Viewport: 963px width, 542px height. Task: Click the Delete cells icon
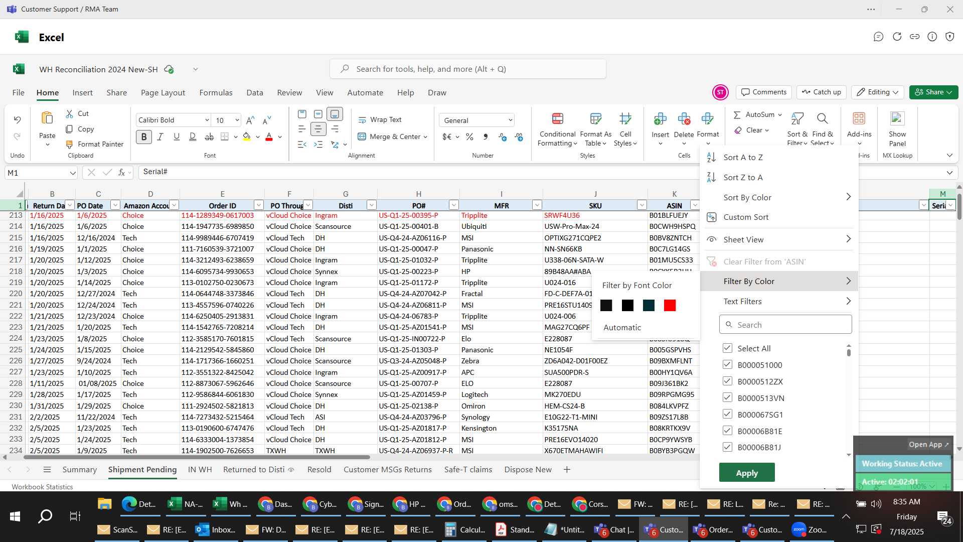coord(684,119)
